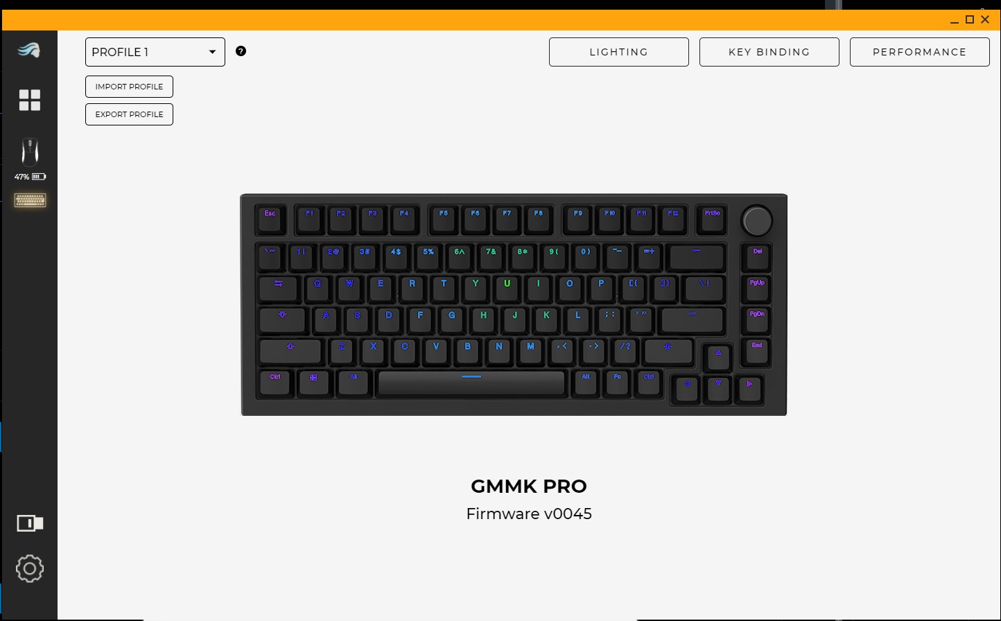Switch to the LIGHTING tab
This screenshot has width=1001, height=621.
tap(619, 52)
